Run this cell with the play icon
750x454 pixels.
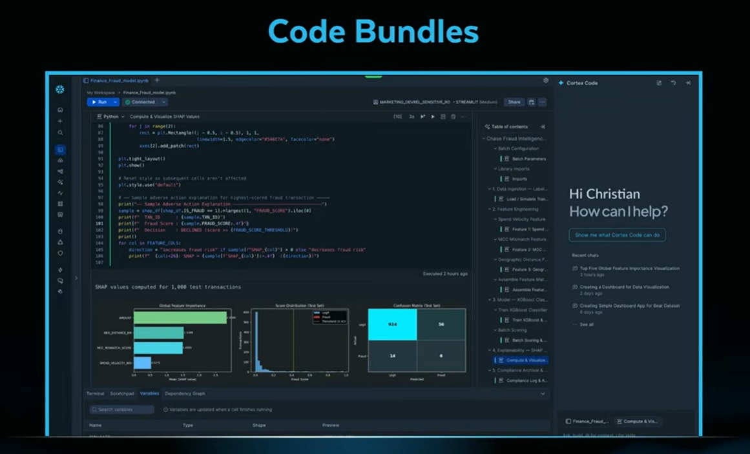(x=433, y=117)
